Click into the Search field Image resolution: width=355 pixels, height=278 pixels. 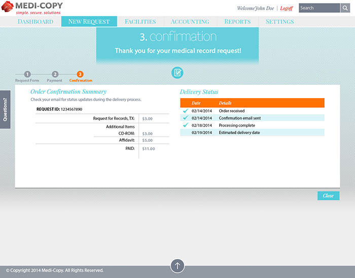(x=318, y=8)
